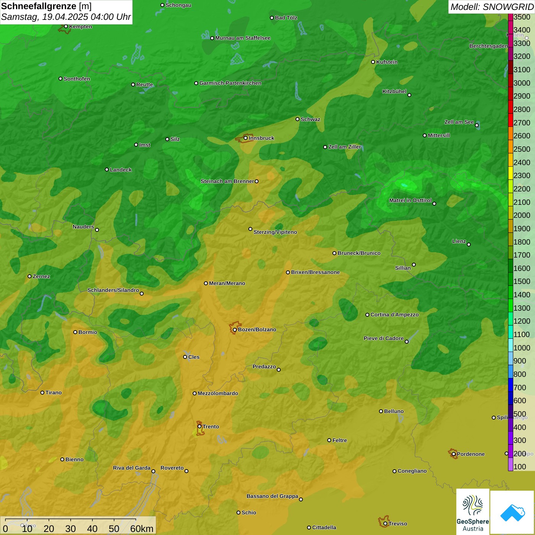Click the Kempten city marker

pyautogui.click(x=66, y=26)
